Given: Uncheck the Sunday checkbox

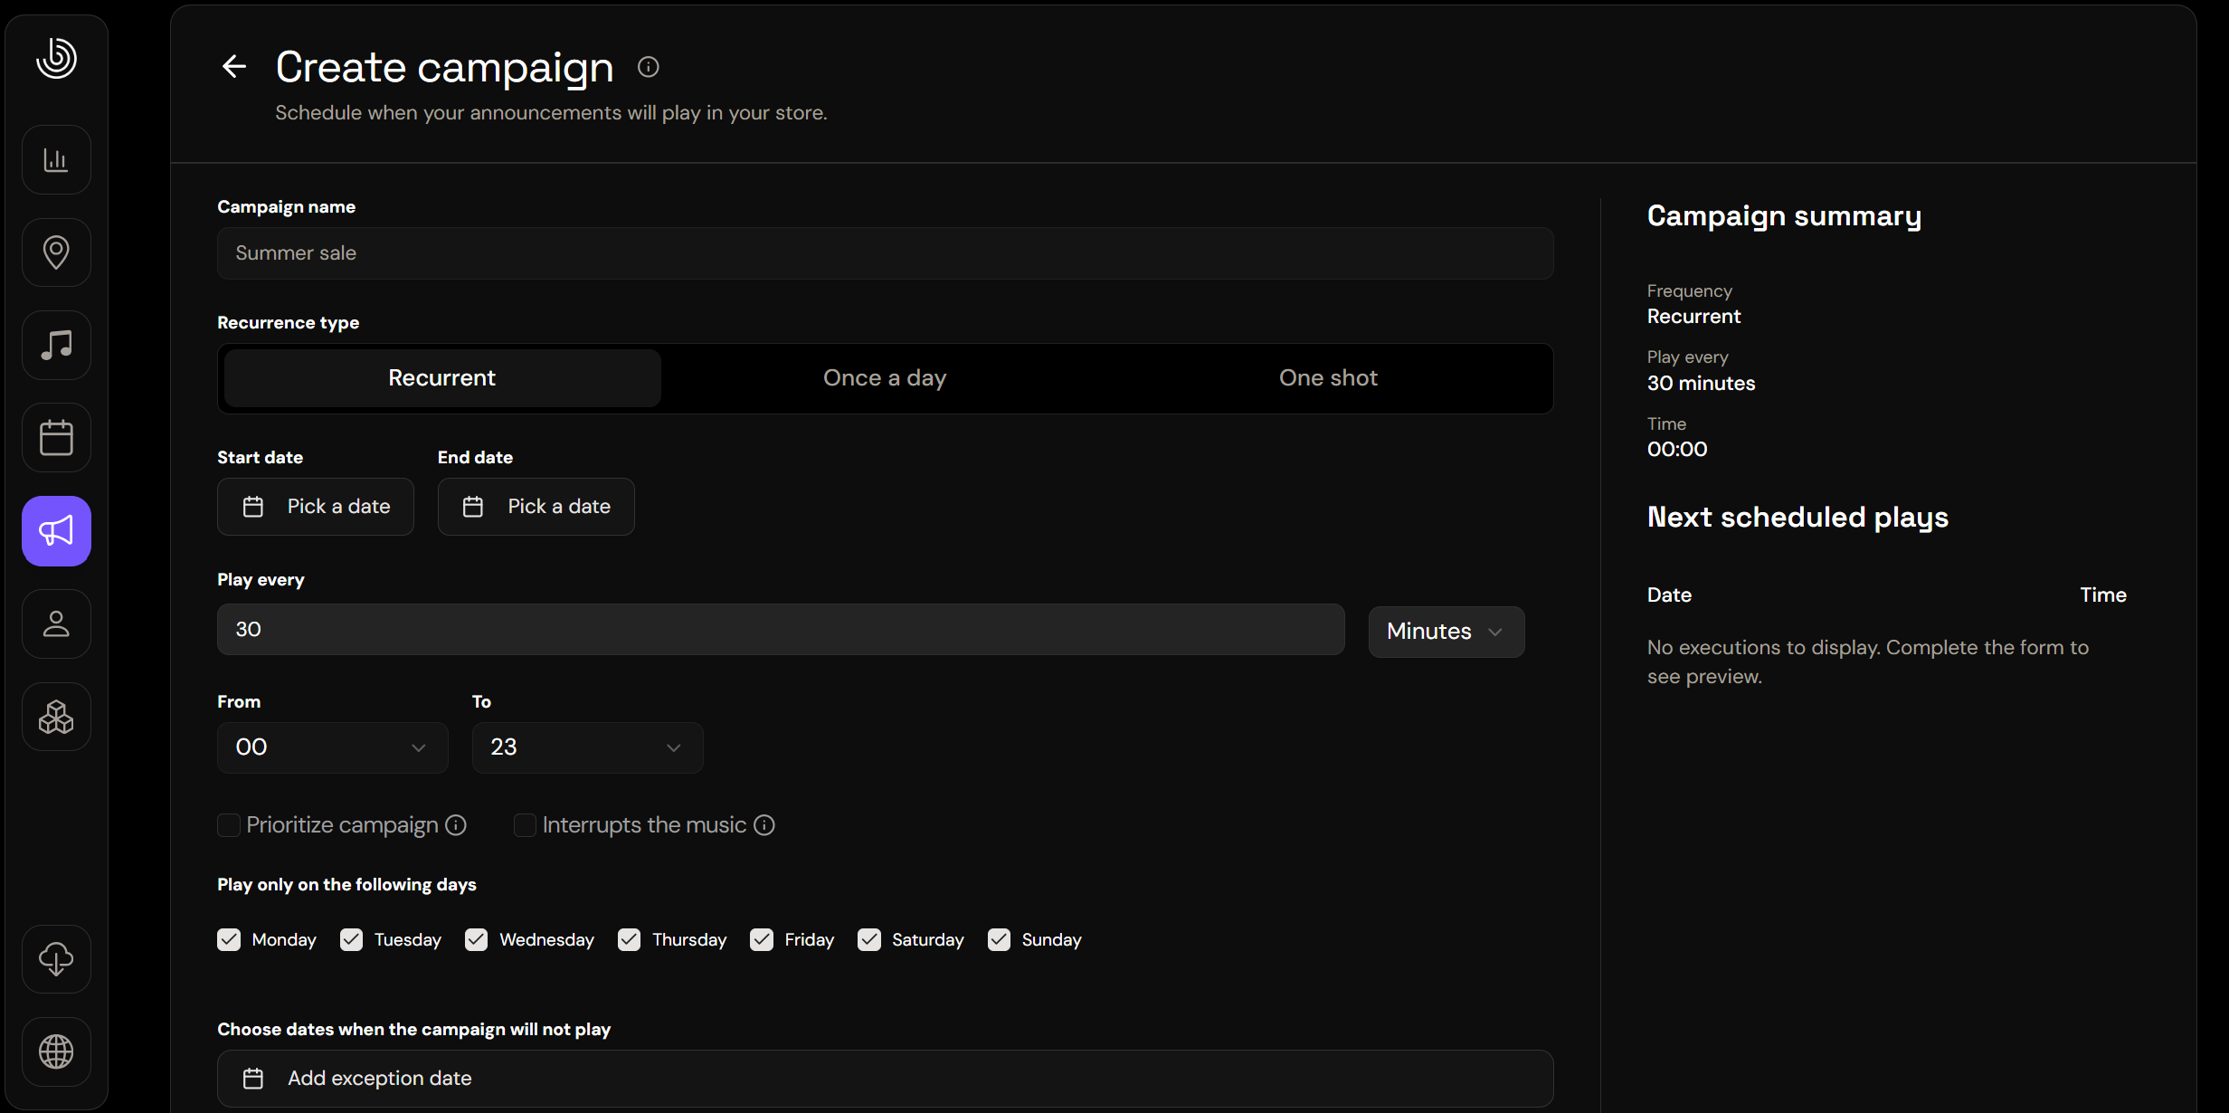Looking at the screenshot, I should point(999,940).
